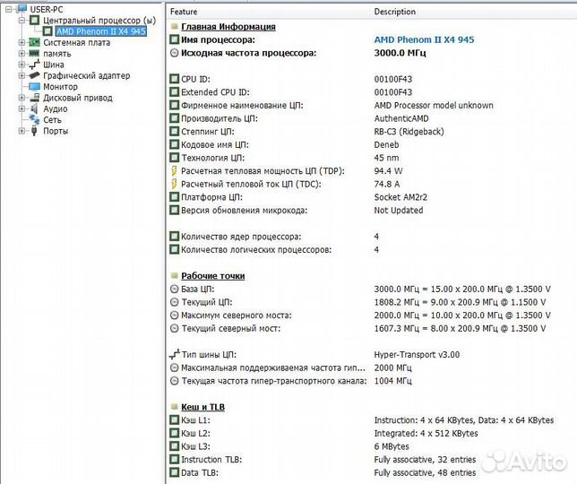577x484 pixels.
Task: Click the Рабочие точки section heading
Action: [x=212, y=276]
